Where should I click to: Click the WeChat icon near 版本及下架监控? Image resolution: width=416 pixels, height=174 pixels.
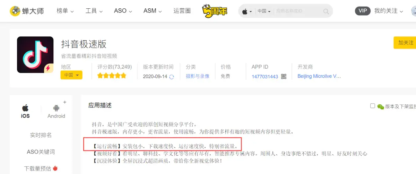coord(381,106)
